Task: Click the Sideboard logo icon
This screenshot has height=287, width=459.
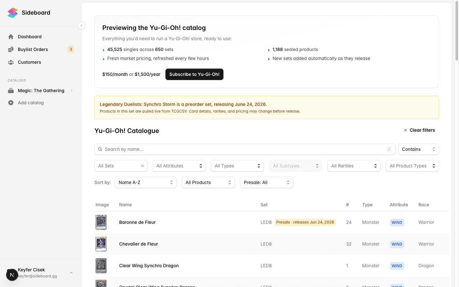Action: (13, 13)
